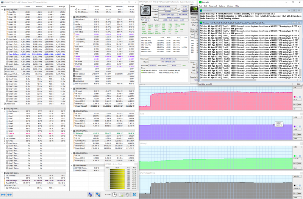Collapse the Core Temperatures tree group
The width and height of the screenshot is (303, 199).
(x=5, y=111)
